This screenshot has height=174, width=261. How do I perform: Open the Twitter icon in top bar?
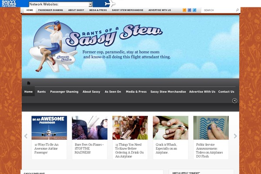click(194, 10)
